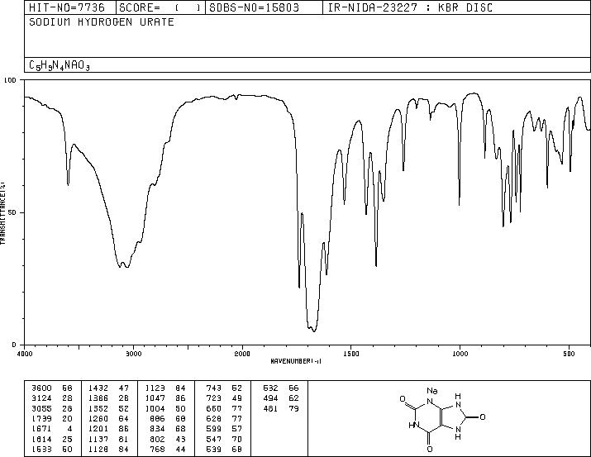Screen dimensions: 591x457
Task: Select peak table entry 802
Action: [158, 439]
